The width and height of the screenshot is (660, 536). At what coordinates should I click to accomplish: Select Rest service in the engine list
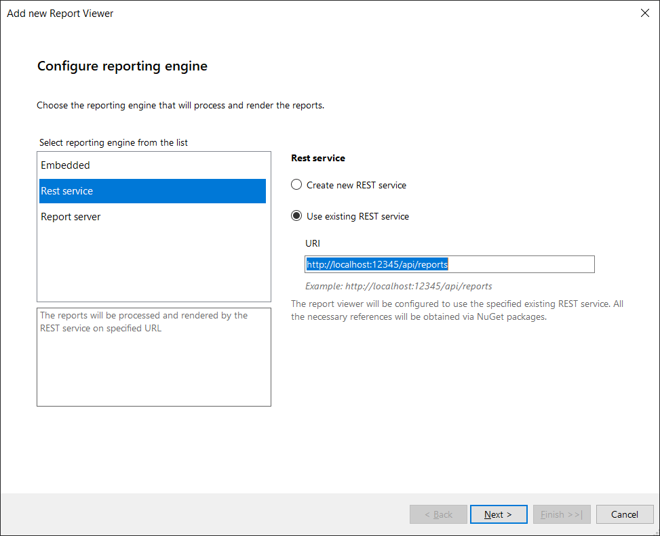tap(153, 191)
